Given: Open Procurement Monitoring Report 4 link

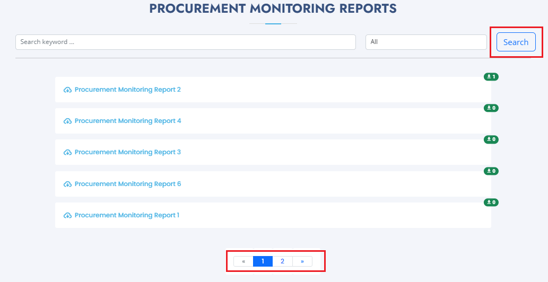Looking at the screenshot, I should 128,121.
